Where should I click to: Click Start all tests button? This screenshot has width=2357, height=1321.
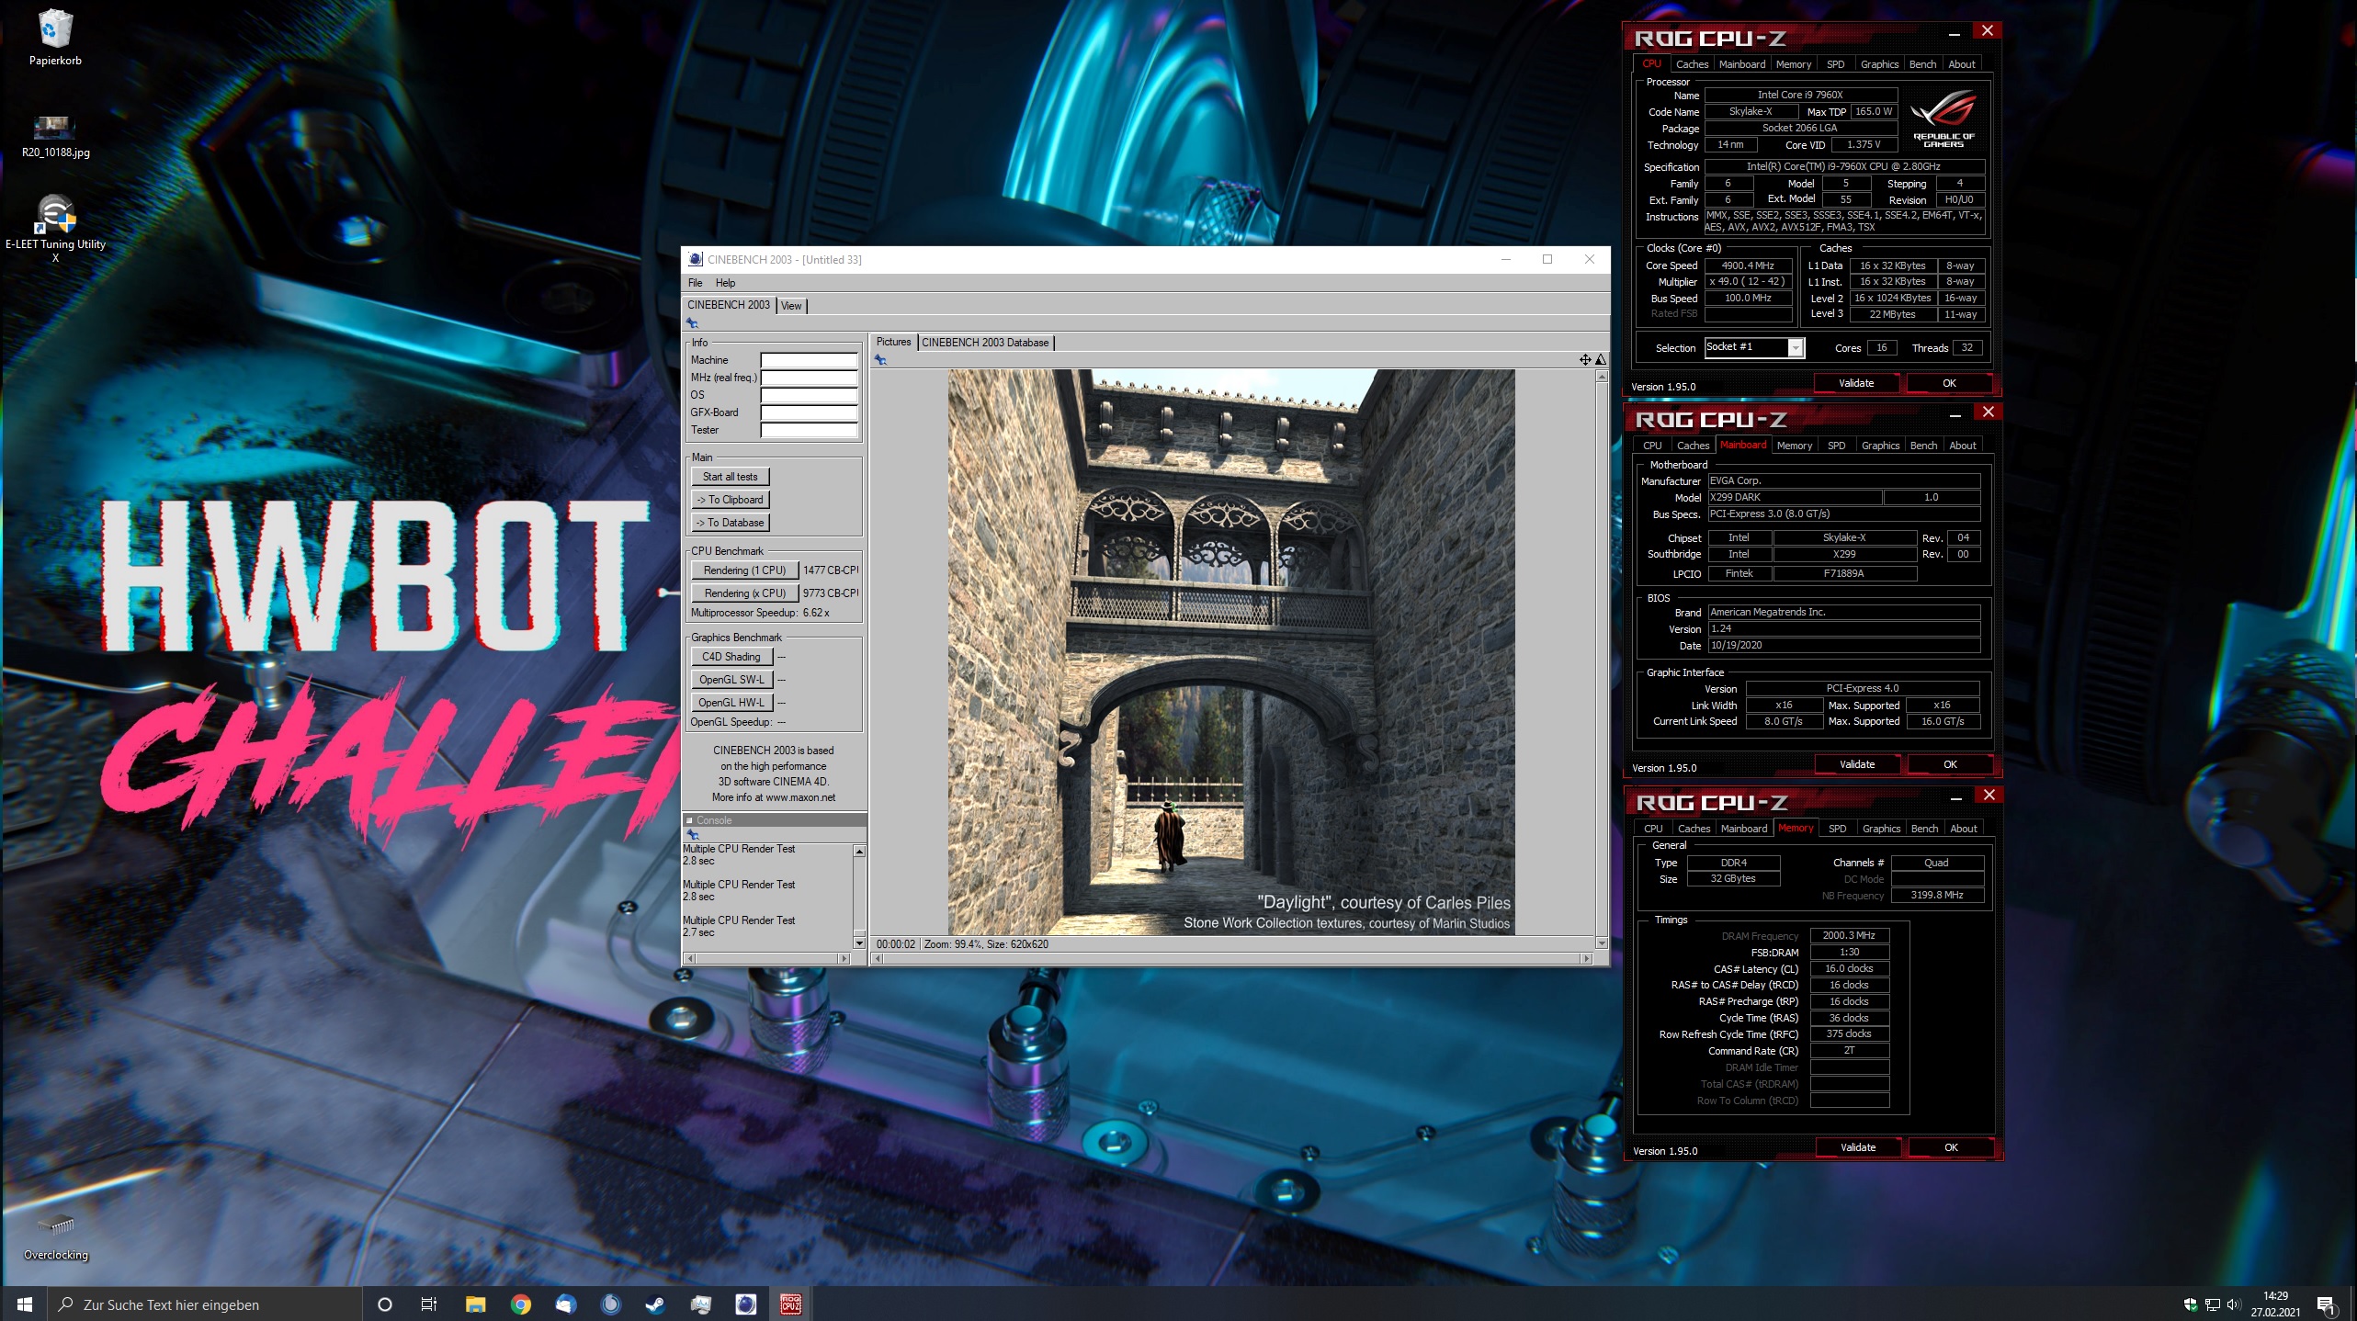(x=730, y=477)
